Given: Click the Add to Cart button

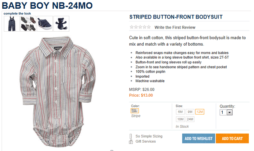Looking at the screenshot, I should pyautogui.click(x=232, y=138).
